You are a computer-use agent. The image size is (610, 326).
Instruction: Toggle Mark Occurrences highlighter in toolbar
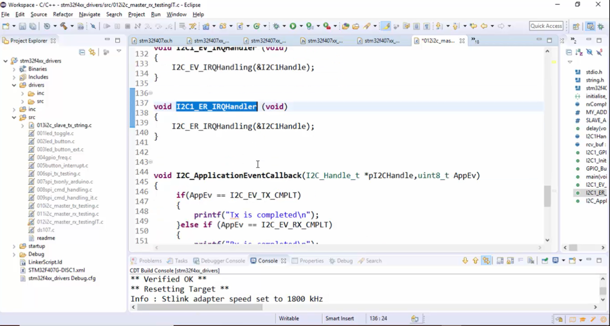point(386,26)
